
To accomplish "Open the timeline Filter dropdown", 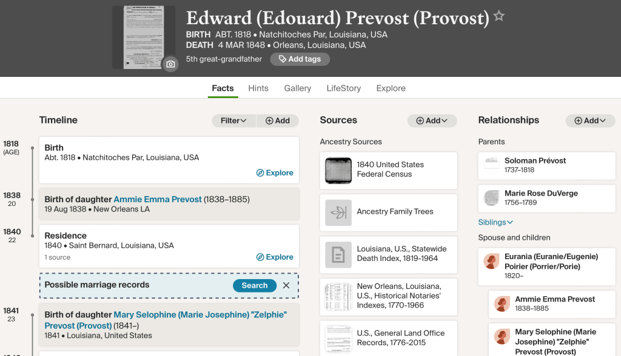I will click(233, 120).
